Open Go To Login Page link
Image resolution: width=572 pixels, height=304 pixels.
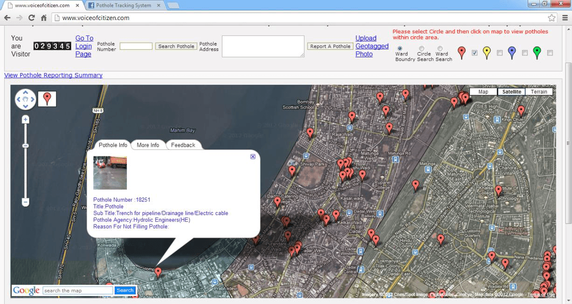84,46
